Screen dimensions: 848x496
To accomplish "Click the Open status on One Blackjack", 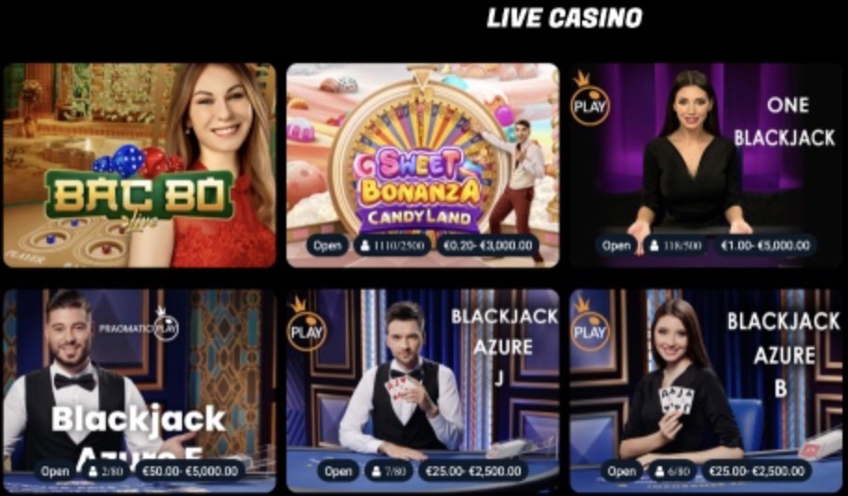I will click(616, 246).
